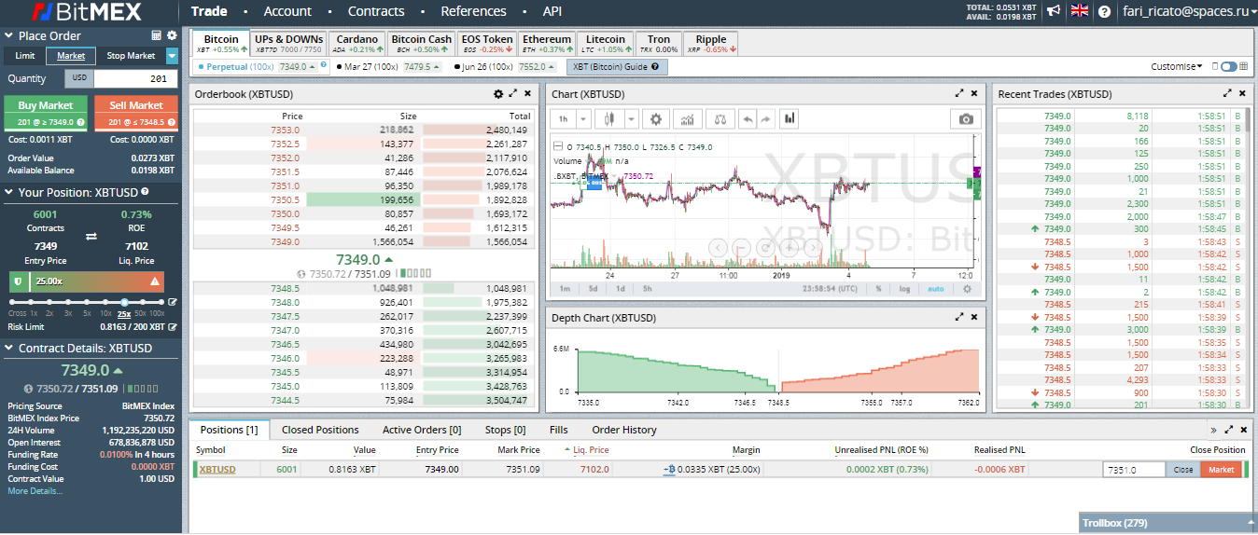Expand the Depth Chart panel to fullscreen
This screenshot has width=1258, height=535.
tap(959, 318)
